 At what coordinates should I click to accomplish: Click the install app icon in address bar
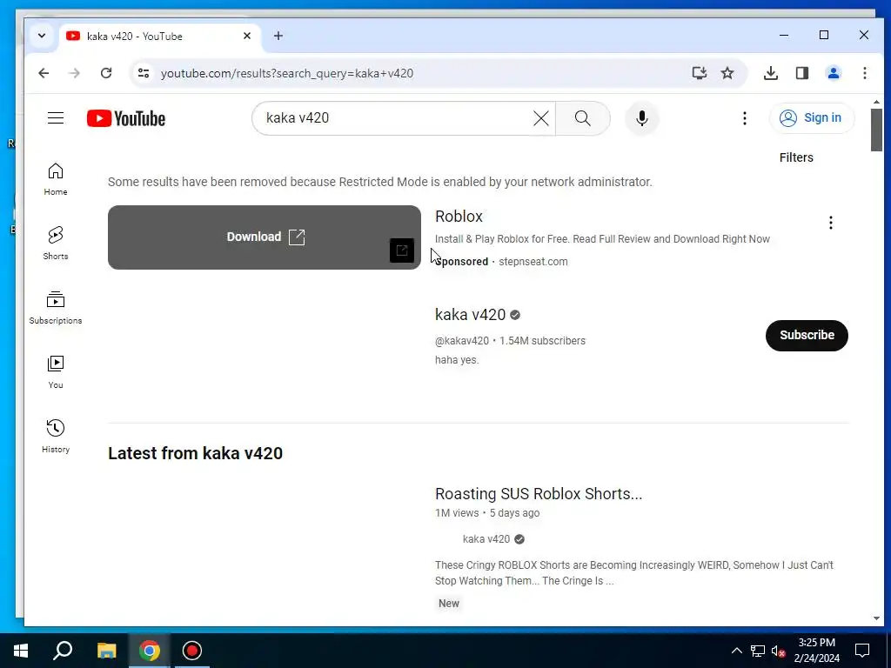coord(700,73)
